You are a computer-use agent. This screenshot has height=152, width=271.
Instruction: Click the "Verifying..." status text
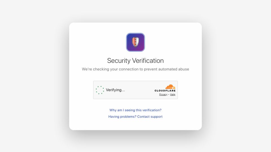pos(115,90)
